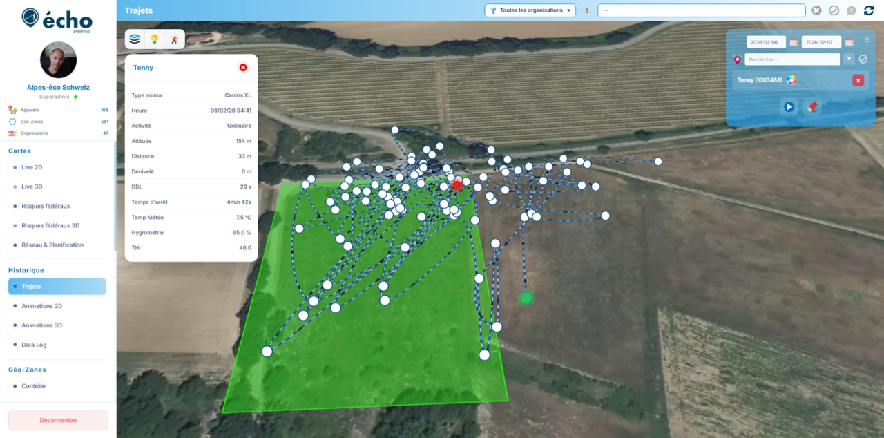Screen dimensions: 884x438
Task: Open the start date calendar icon
Action: (x=794, y=42)
